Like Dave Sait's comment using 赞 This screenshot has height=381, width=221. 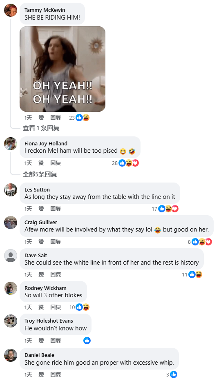[x=41, y=274]
